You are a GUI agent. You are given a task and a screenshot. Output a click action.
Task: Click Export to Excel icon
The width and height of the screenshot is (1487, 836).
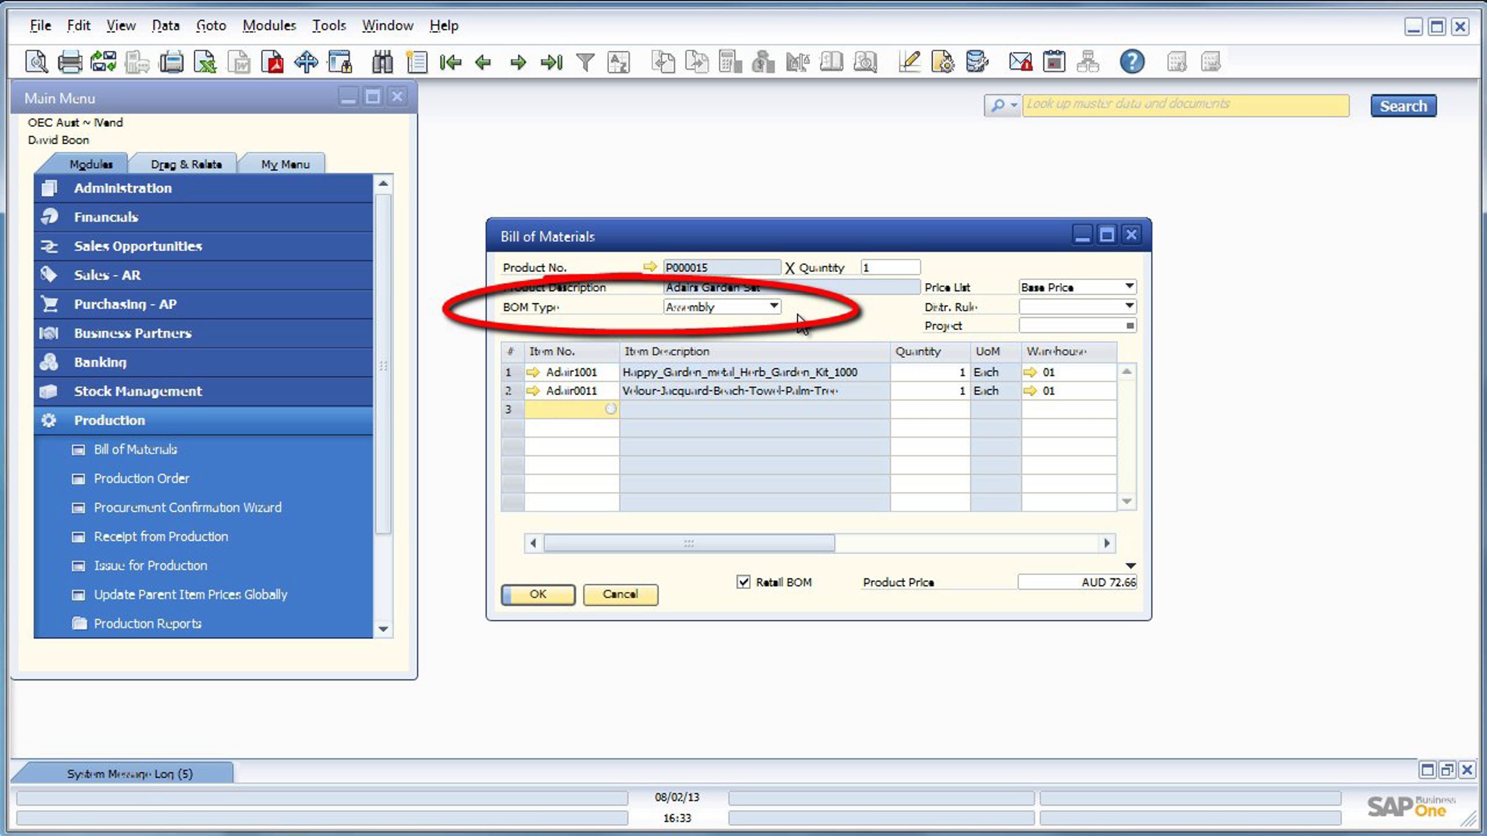[205, 62]
